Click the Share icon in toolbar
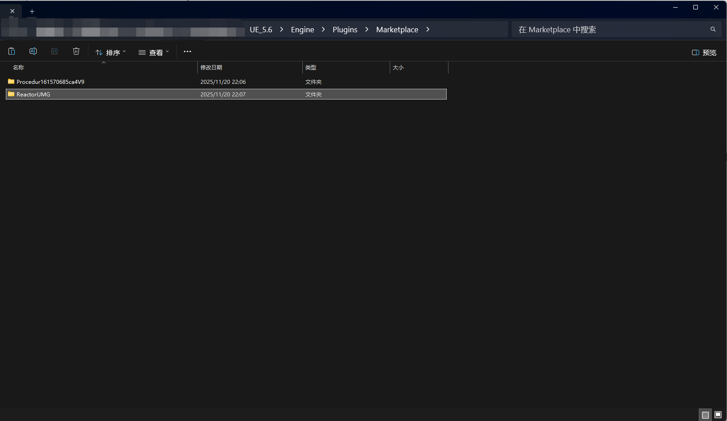Image resolution: width=727 pixels, height=421 pixels. (x=55, y=52)
